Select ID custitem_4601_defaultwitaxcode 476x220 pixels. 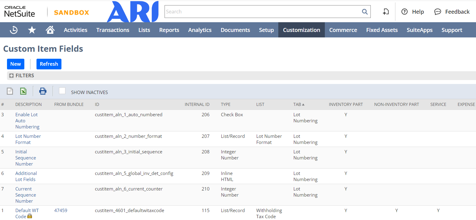click(x=130, y=211)
